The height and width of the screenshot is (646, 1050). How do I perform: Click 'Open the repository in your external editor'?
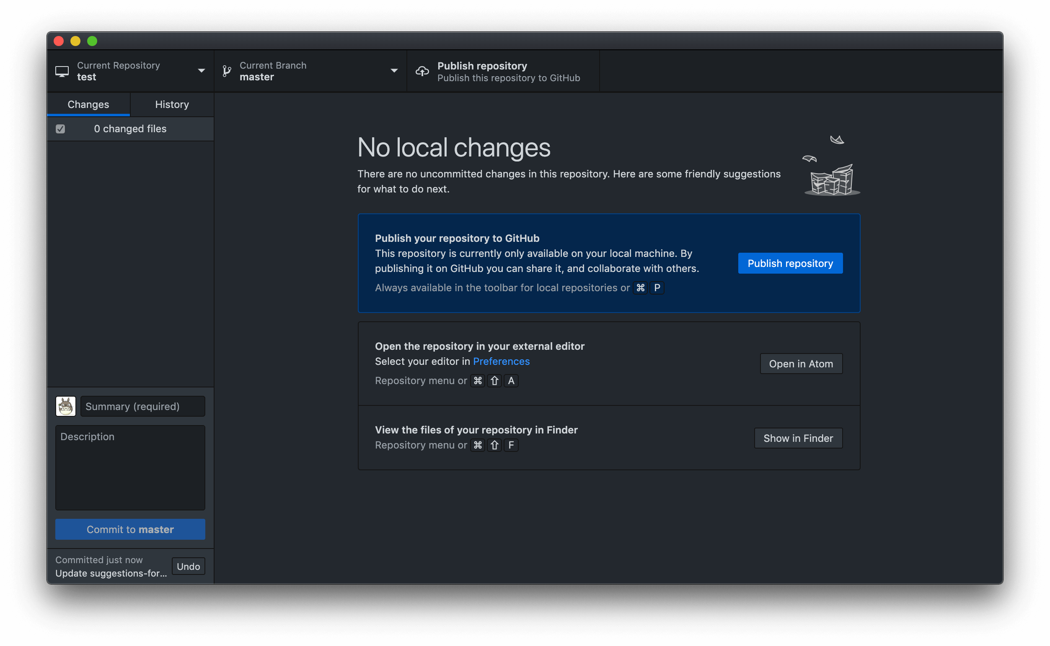click(x=480, y=346)
